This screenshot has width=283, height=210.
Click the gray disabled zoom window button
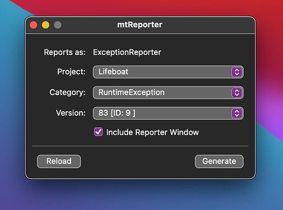[58, 25]
